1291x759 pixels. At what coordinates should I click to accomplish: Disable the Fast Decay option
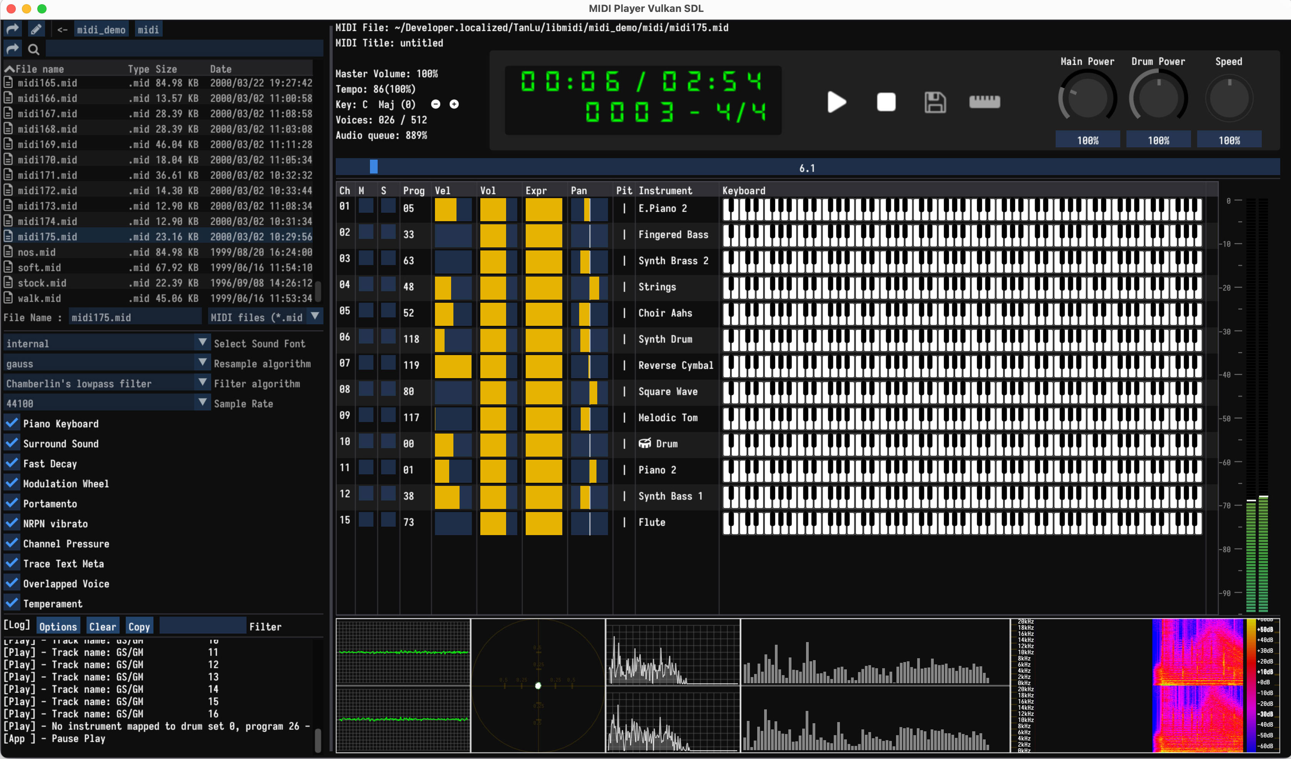point(12,463)
